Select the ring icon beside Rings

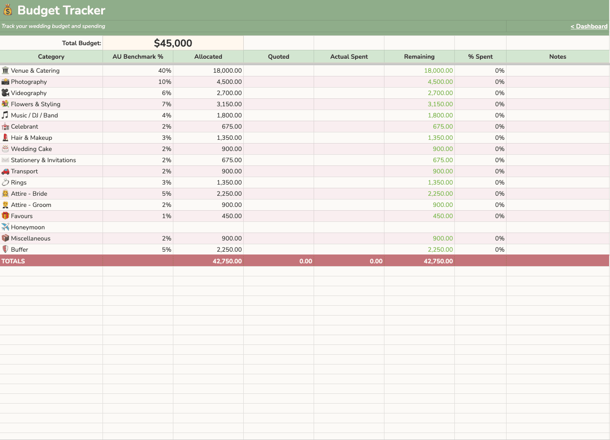tap(6, 182)
